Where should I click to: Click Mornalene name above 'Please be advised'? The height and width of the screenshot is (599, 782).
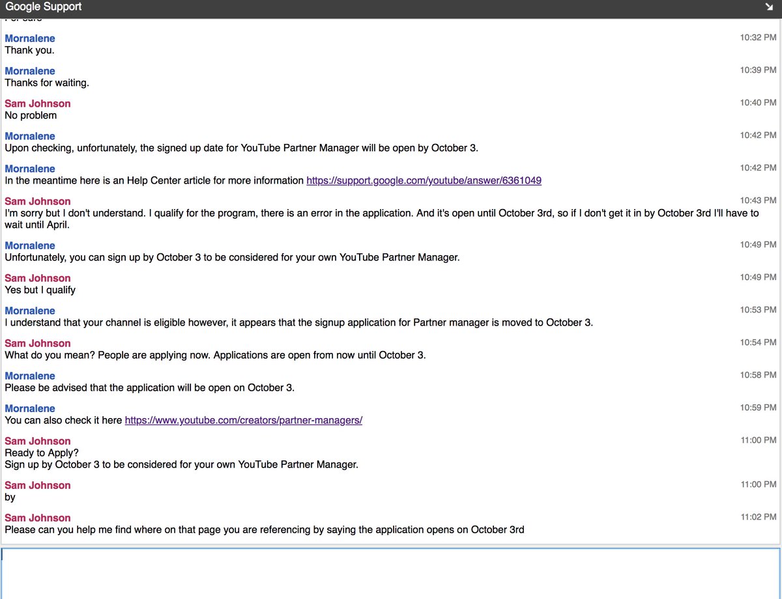(30, 376)
